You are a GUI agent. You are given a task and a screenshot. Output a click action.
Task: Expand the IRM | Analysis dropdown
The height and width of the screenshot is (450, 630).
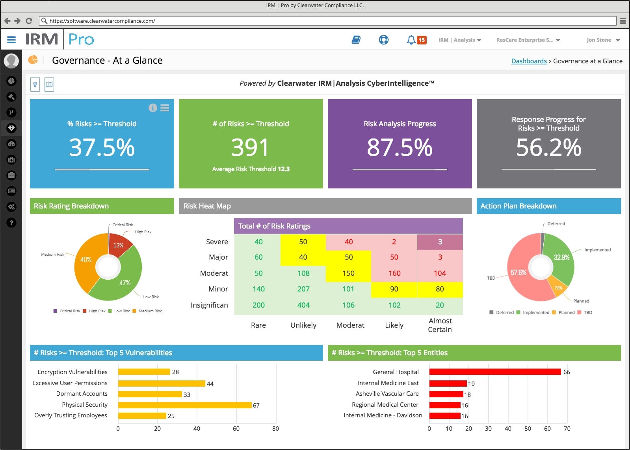(459, 40)
